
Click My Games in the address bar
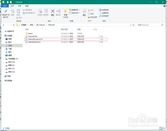pyautogui.click(x=40, y=25)
